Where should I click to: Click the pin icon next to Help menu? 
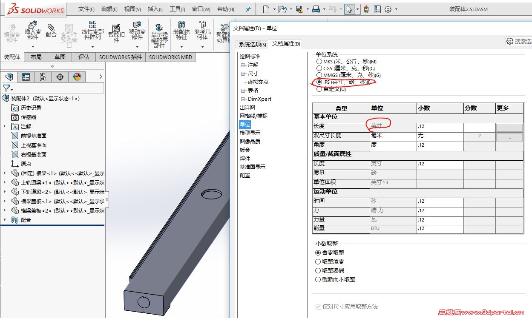(248, 9)
